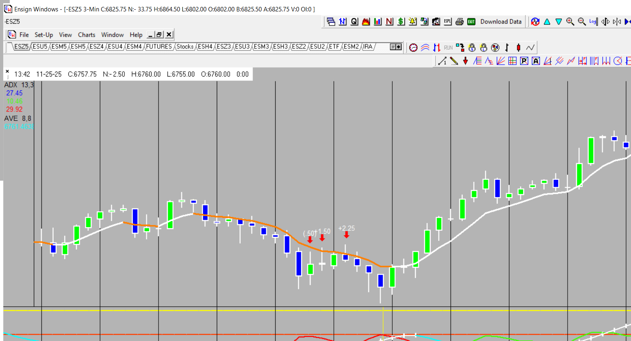Click the zoom in magnifier icon
631x341 pixels.
tap(570, 22)
